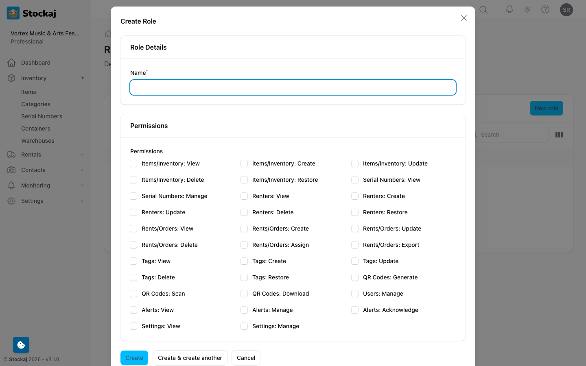Toggle the theme with the sun icon
586x366 pixels.
[527, 10]
